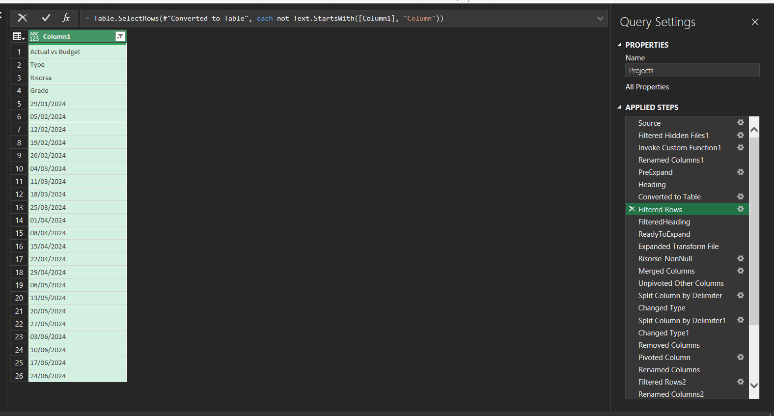Select row number 26 header
Screen dimensions: 774x416
point(19,376)
